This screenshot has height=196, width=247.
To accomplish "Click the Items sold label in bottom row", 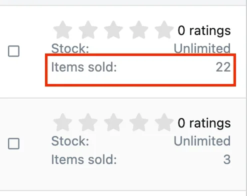I will tap(84, 159).
